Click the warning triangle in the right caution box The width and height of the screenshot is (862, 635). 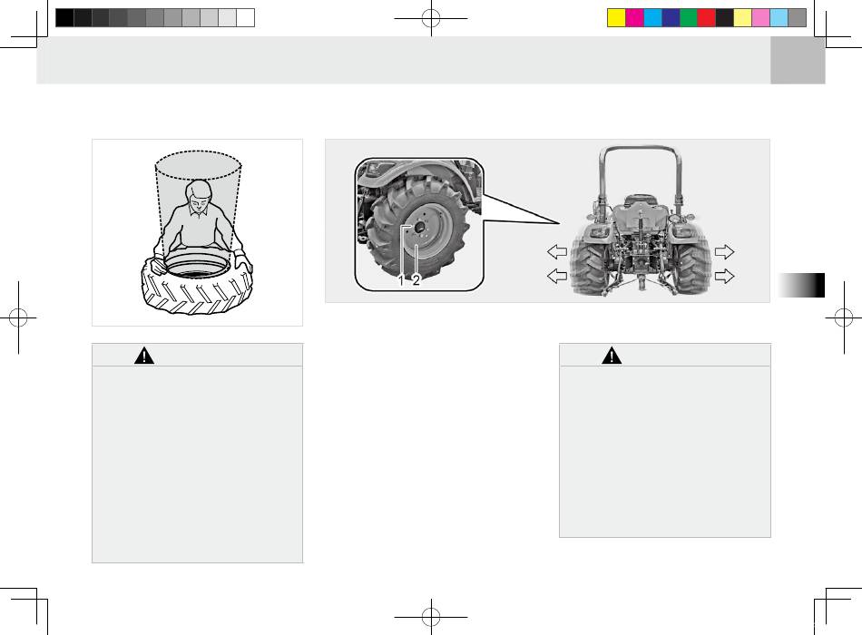[612, 356]
